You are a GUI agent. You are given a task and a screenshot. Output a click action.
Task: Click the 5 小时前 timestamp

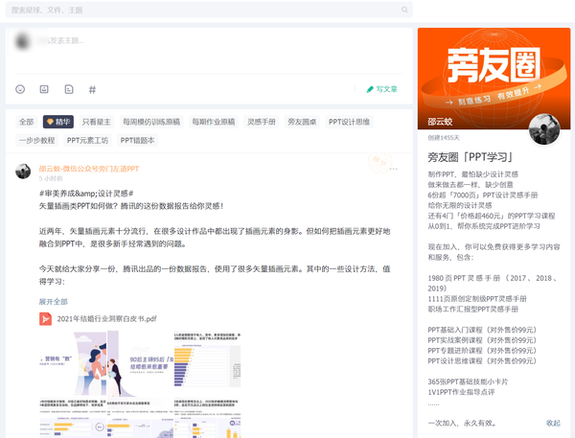tap(51, 178)
